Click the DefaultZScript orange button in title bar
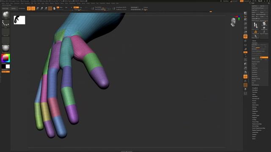The width and height of the screenshot is (271, 152). tap(242, 1)
